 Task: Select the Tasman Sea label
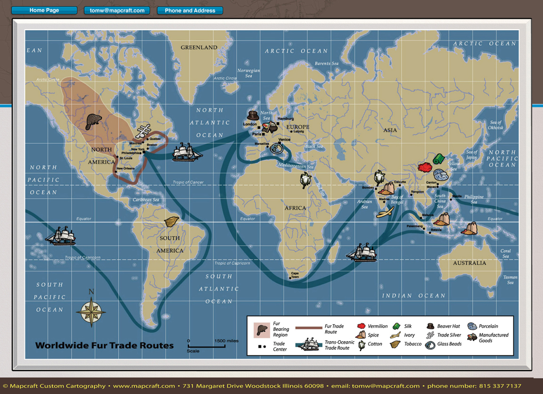(510, 280)
